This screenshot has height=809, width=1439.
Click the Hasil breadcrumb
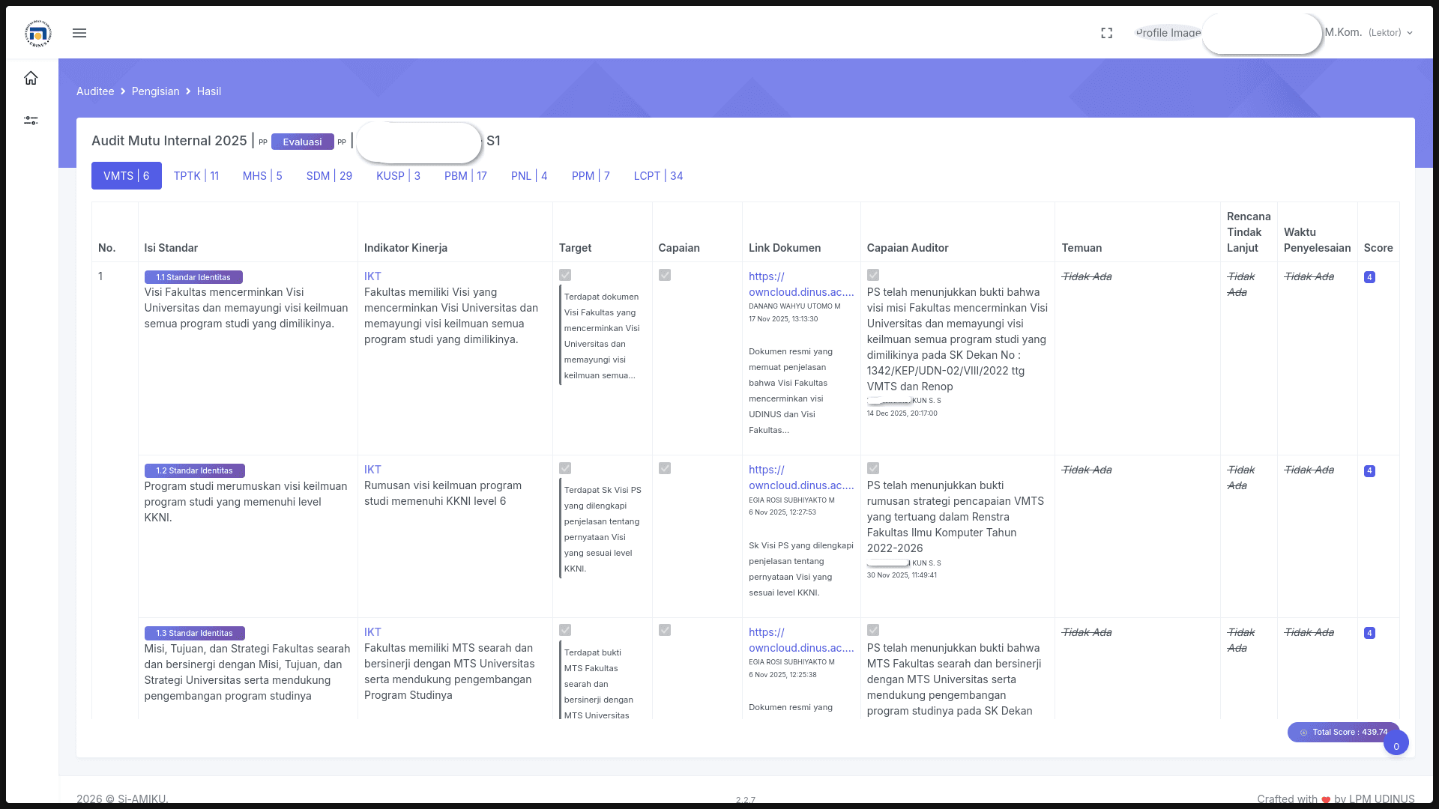tap(209, 91)
